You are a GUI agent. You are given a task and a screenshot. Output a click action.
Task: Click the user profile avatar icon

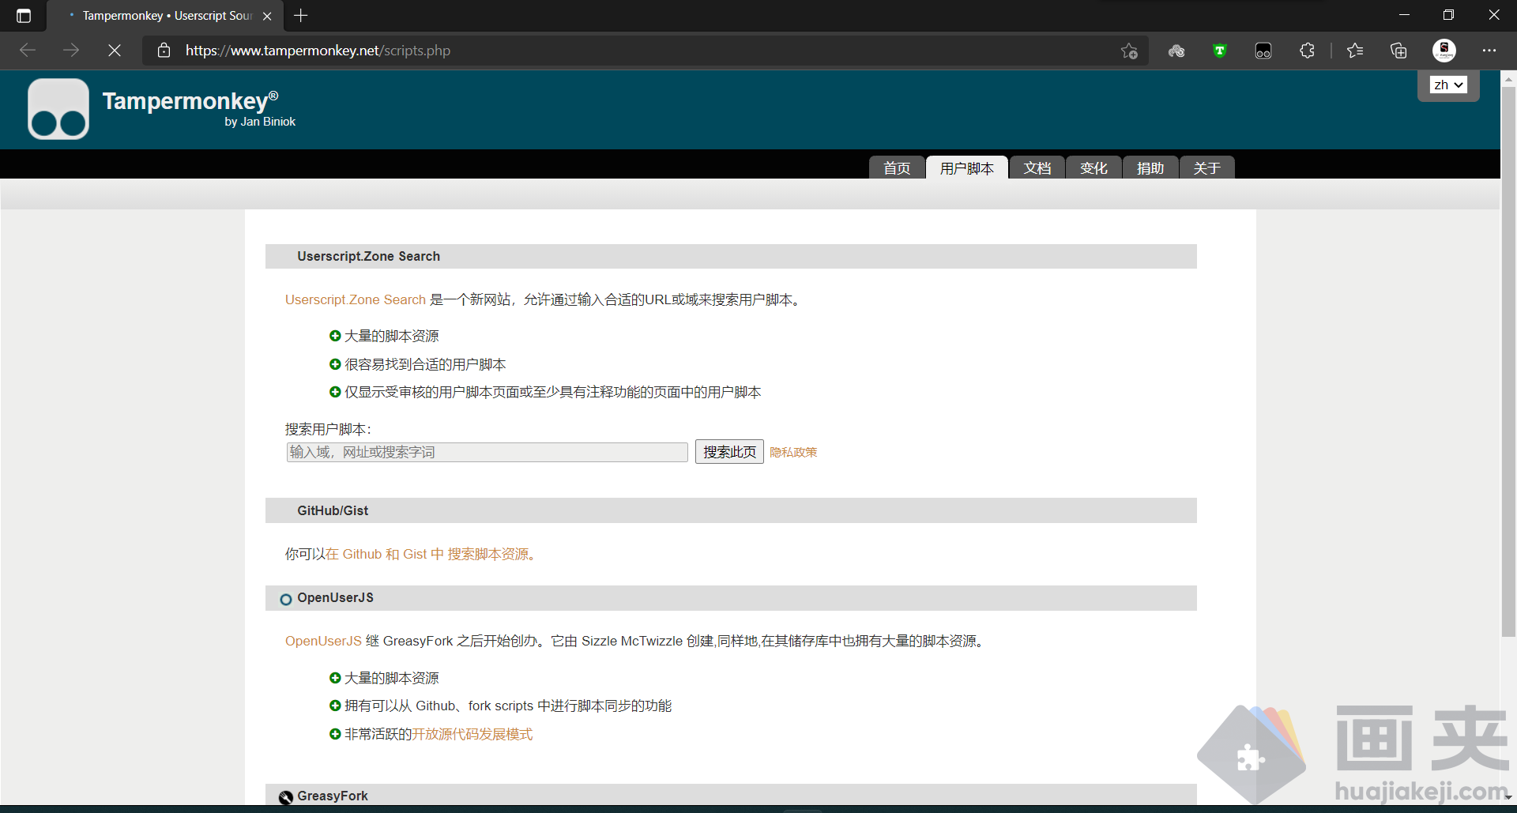(1444, 51)
